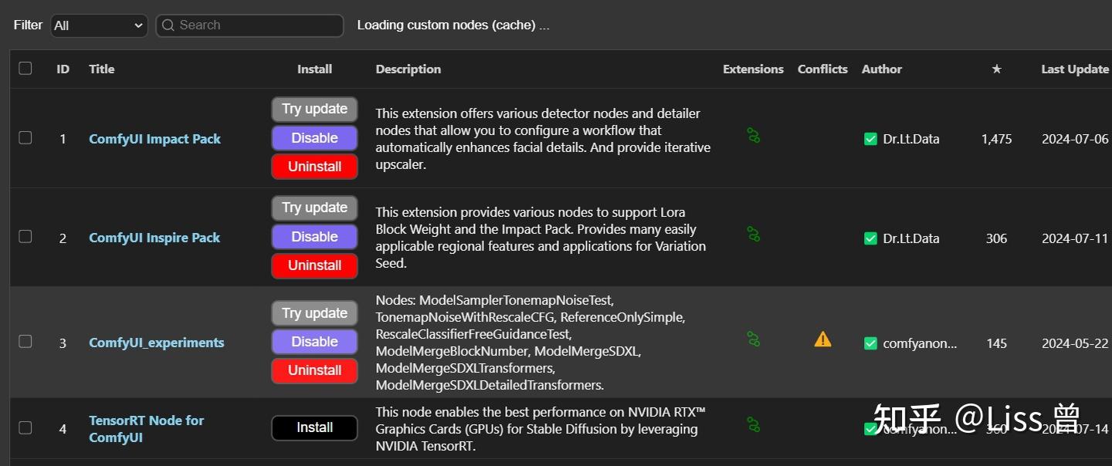Sort by the Last Update column header

point(1074,69)
